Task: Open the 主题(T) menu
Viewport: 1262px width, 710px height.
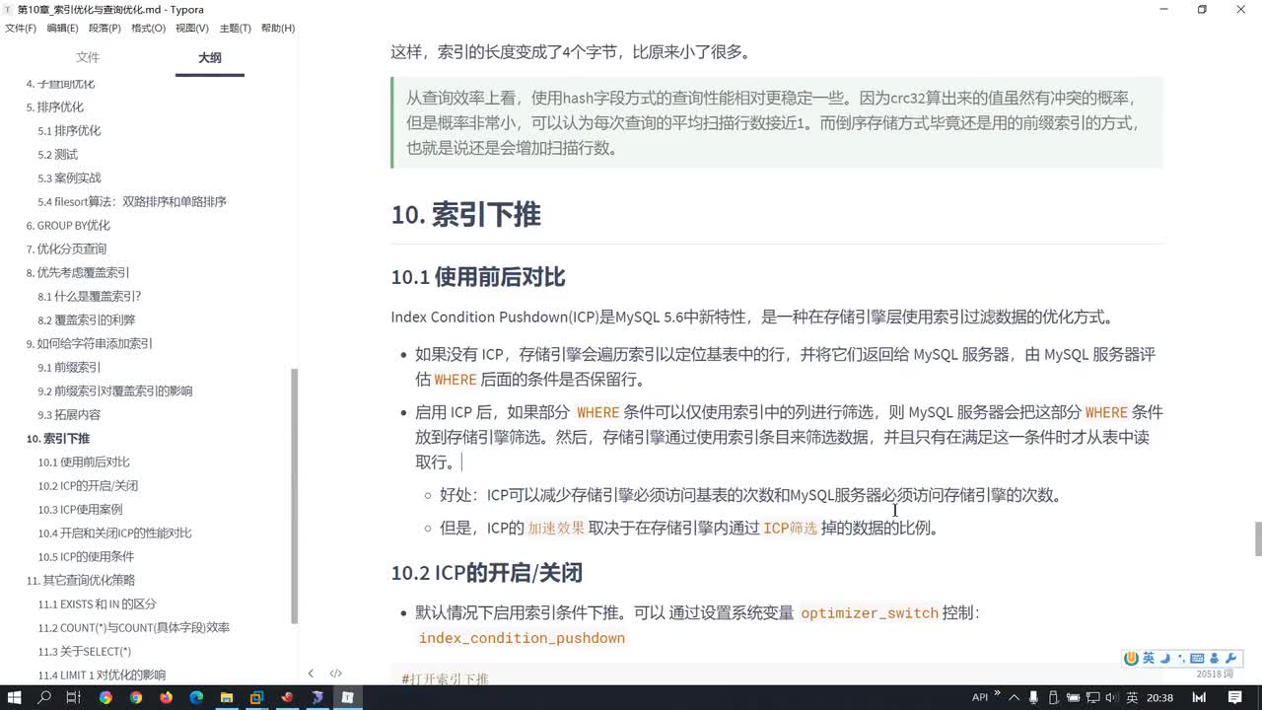Action: coord(235,28)
